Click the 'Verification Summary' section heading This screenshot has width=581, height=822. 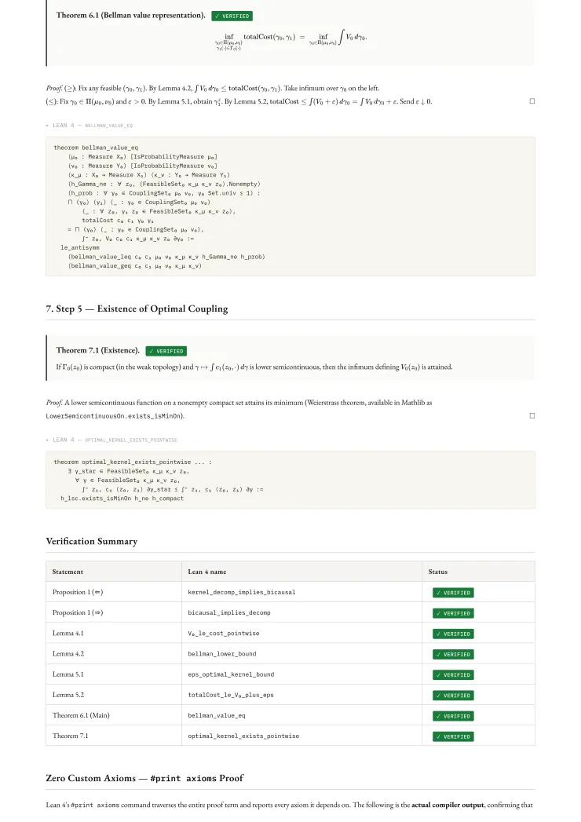(x=91, y=541)
